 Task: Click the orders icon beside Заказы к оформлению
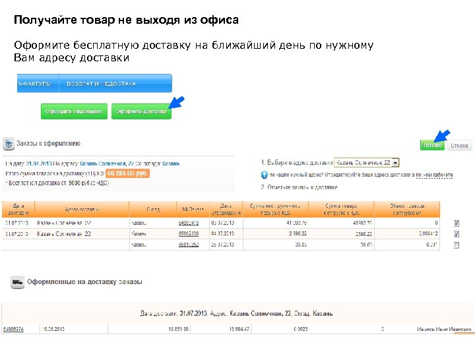[x=9, y=144]
